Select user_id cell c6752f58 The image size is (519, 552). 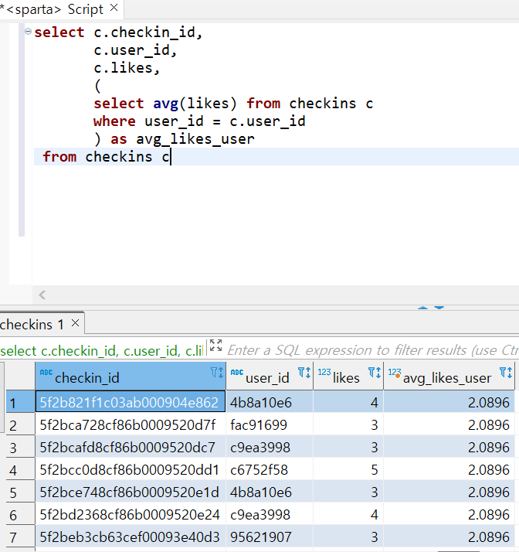pyautogui.click(x=270, y=469)
